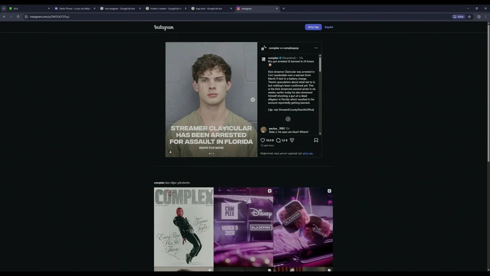Open paulaa__1992's username link
Screen dimensions: 490x276
coord(276,128)
